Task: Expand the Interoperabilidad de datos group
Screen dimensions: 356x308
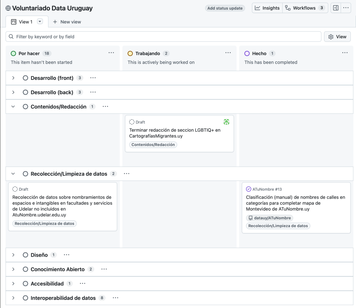Action: pos(13,298)
